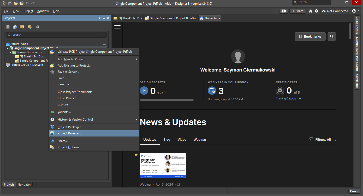Click the Webinars calendar icon

(x=212, y=91)
